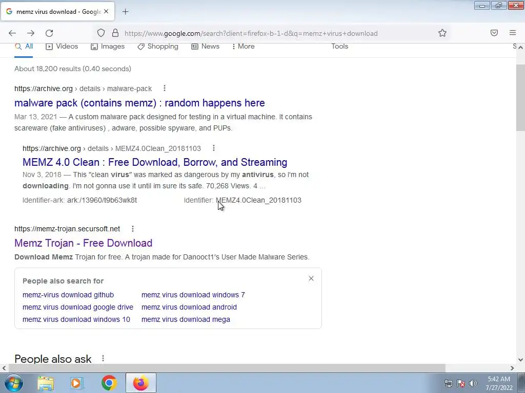Reload the current page
The width and height of the screenshot is (525, 393).
tap(49, 33)
